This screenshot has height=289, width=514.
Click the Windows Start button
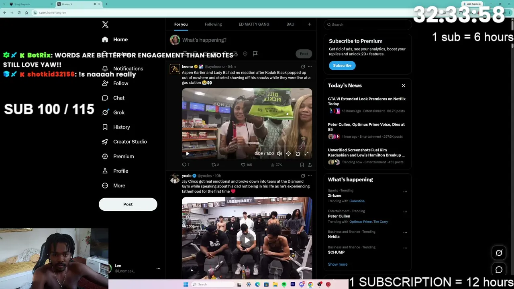pos(186,285)
